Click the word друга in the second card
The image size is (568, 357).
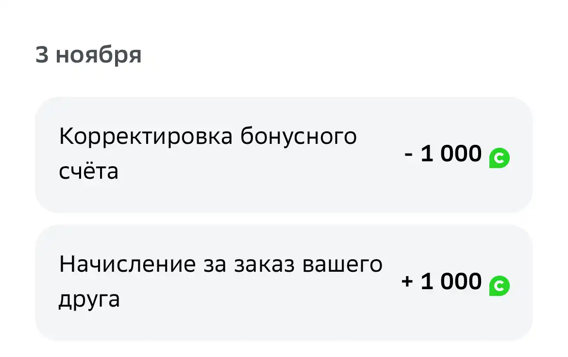[89, 300]
